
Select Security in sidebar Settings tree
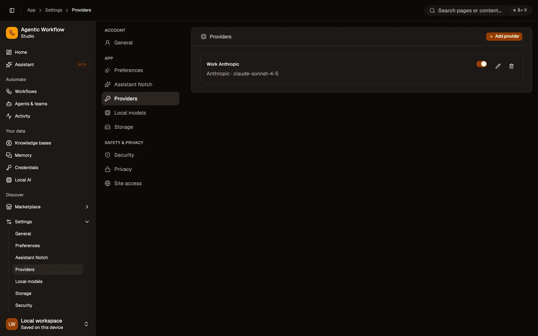tap(48, 305)
